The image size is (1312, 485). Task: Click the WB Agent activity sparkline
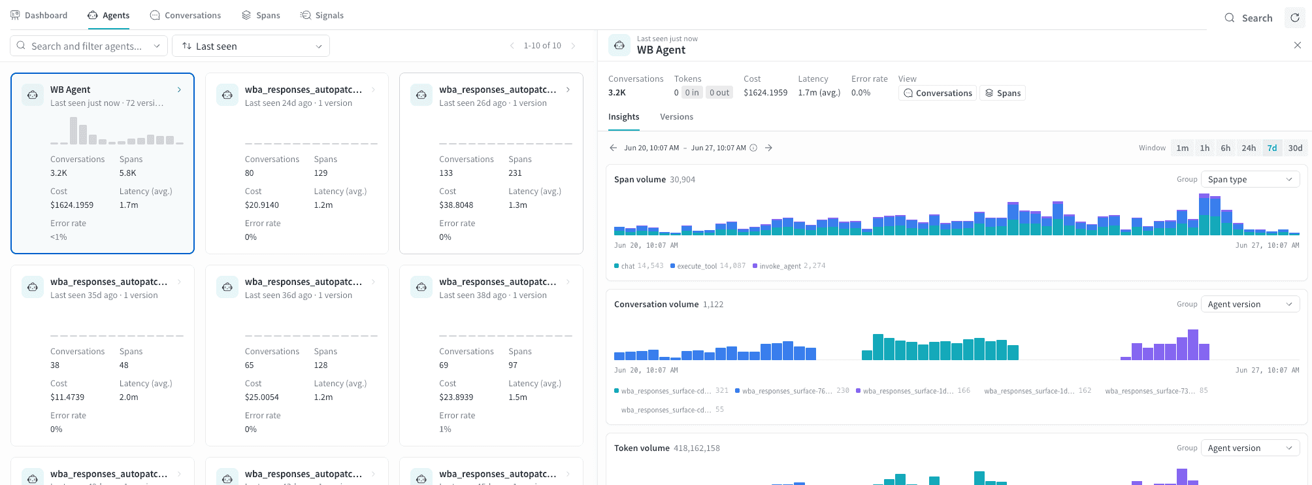[x=117, y=131]
